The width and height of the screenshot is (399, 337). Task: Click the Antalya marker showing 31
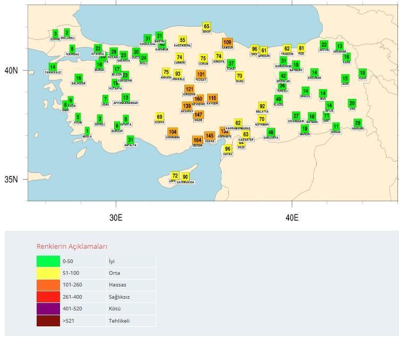tap(130, 140)
